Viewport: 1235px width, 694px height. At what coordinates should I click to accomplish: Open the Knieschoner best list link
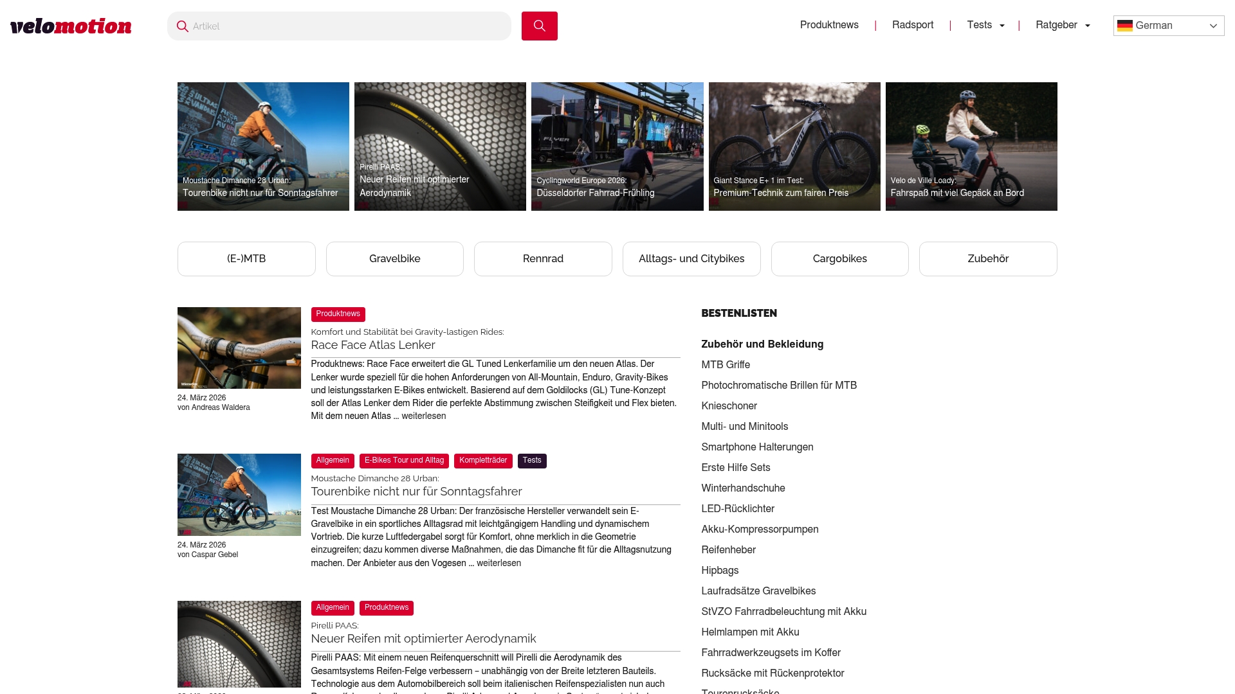729,406
